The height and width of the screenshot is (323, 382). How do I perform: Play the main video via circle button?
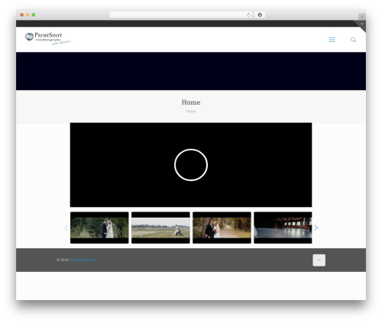tap(191, 165)
